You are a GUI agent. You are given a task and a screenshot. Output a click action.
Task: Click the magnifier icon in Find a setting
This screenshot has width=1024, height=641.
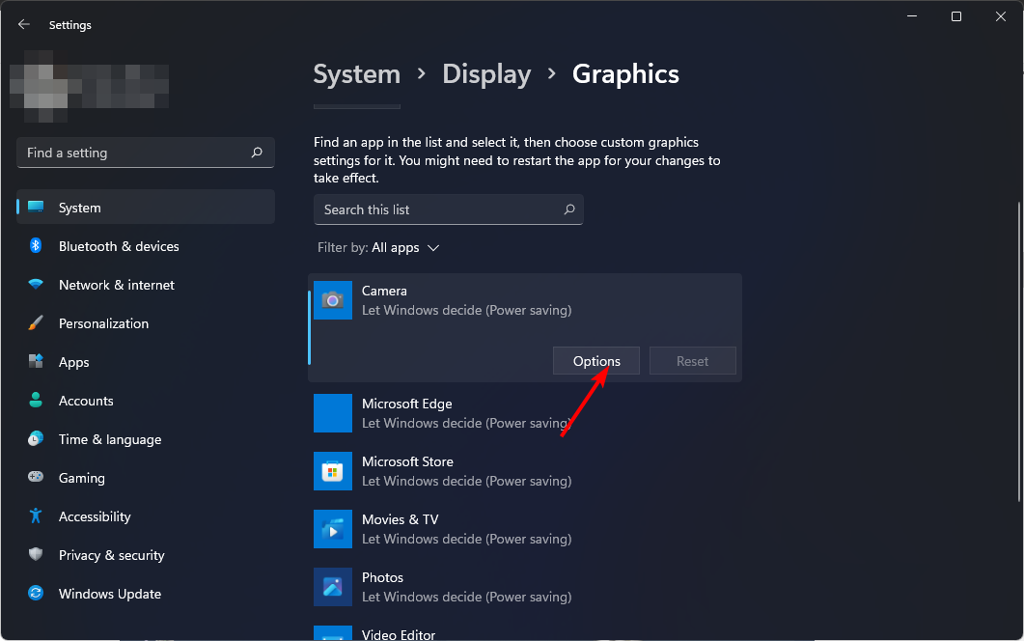point(257,153)
